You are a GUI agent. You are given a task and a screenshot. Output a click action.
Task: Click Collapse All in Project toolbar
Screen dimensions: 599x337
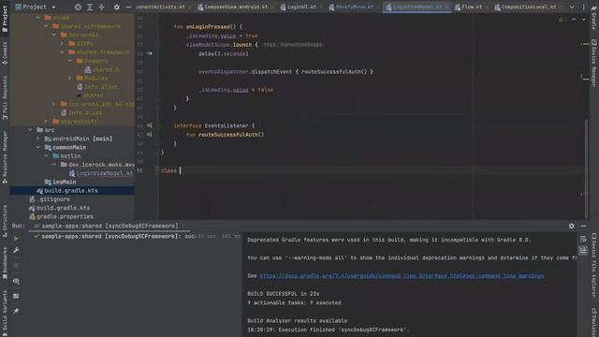102,7
